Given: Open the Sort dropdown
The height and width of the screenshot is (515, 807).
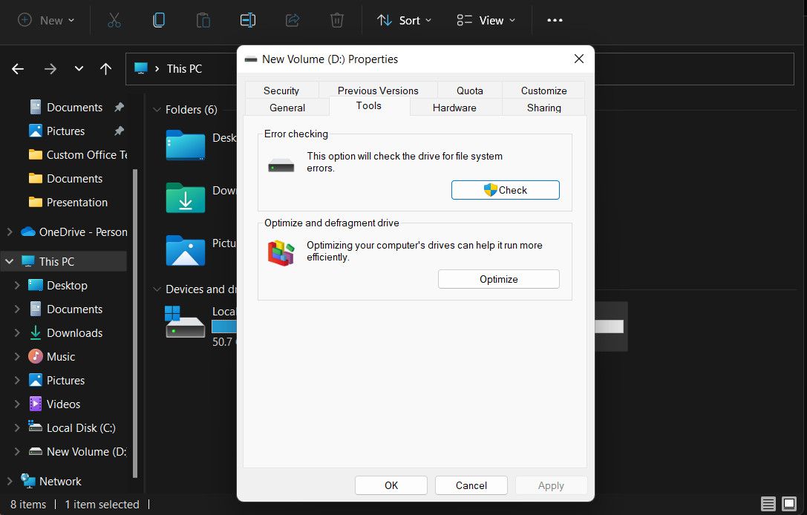Looking at the screenshot, I should click(x=405, y=21).
